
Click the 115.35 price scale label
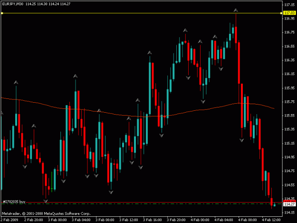coord(289,129)
